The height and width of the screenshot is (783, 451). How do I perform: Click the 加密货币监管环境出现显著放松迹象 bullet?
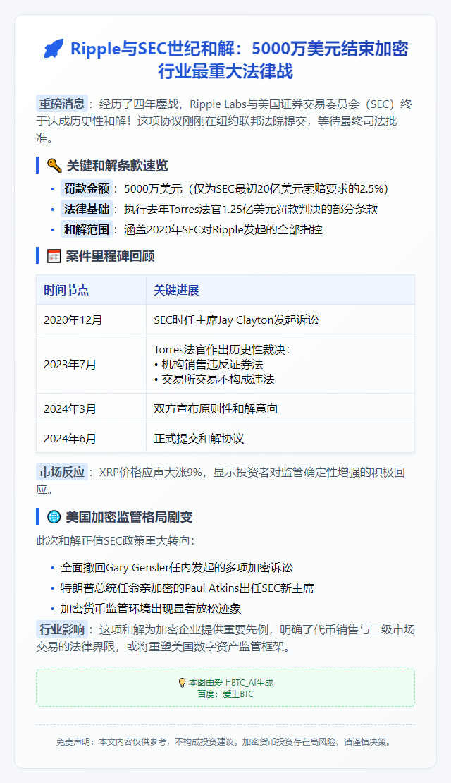pyautogui.click(x=151, y=608)
